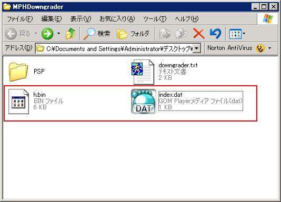Click the Copy To folder icon
The height and width of the screenshot is (202, 281).
click(182, 34)
